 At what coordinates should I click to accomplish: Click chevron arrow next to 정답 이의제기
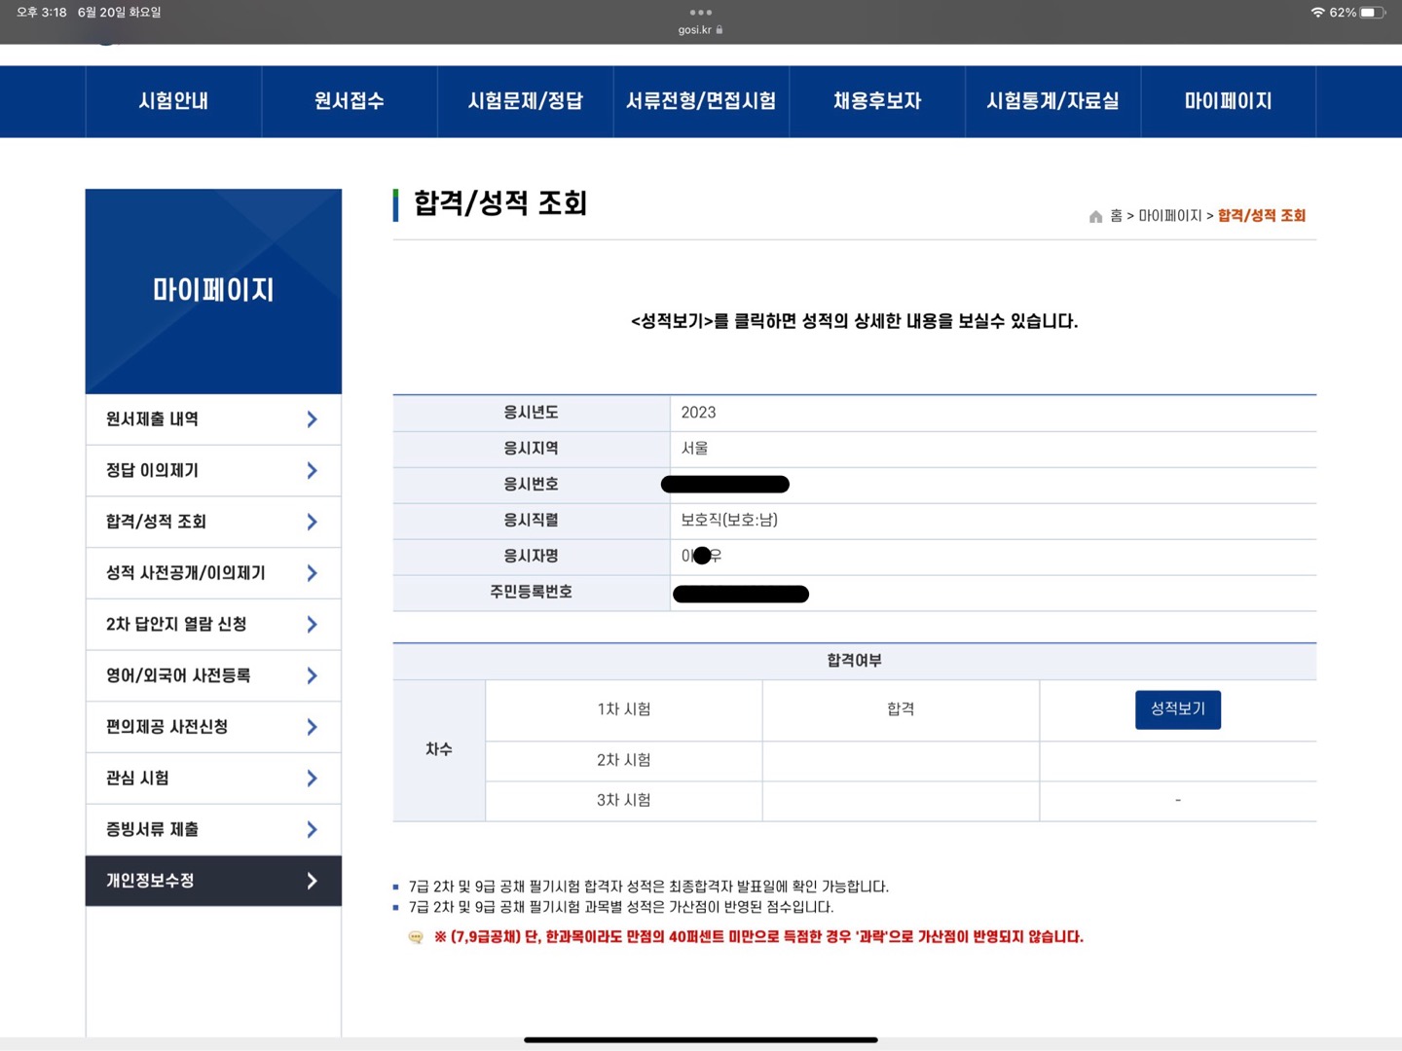tap(312, 471)
